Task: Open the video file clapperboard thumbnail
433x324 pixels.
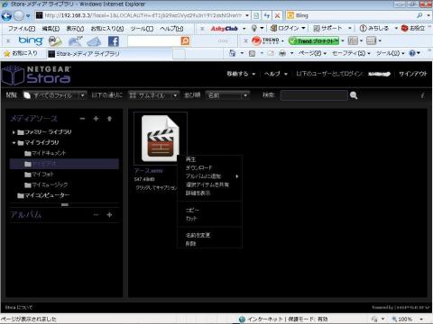Action: (161, 139)
